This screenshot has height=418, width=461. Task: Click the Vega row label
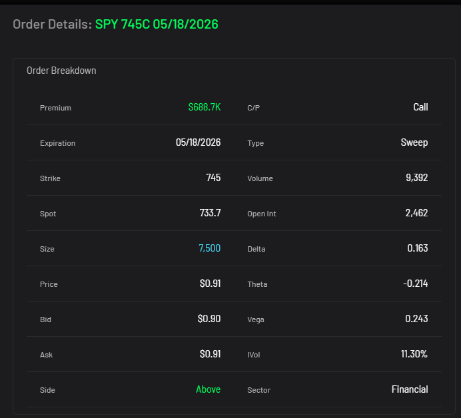click(256, 319)
